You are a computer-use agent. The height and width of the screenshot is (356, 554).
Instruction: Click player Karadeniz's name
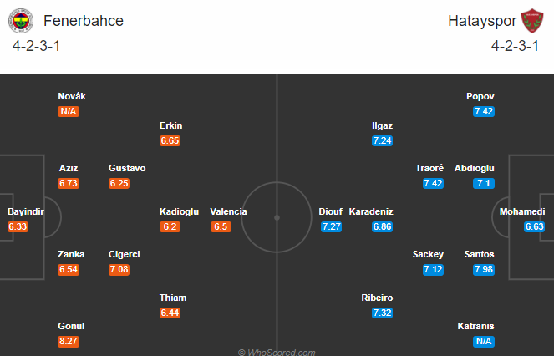(x=371, y=211)
